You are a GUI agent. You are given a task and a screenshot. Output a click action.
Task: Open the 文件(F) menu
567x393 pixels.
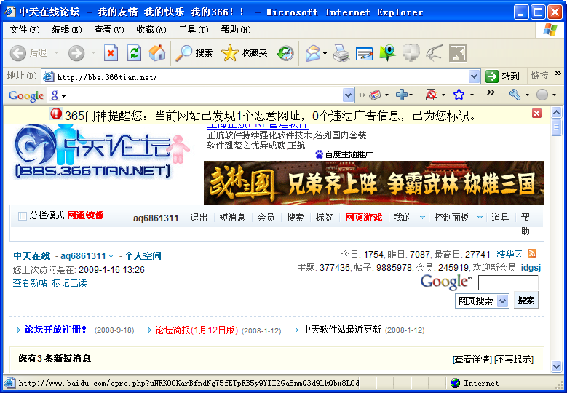[25, 30]
